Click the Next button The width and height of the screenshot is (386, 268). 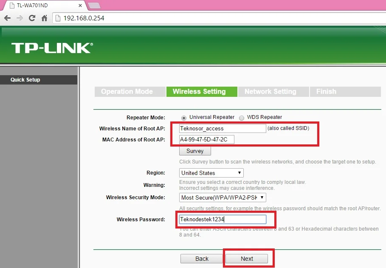coord(247,259)
